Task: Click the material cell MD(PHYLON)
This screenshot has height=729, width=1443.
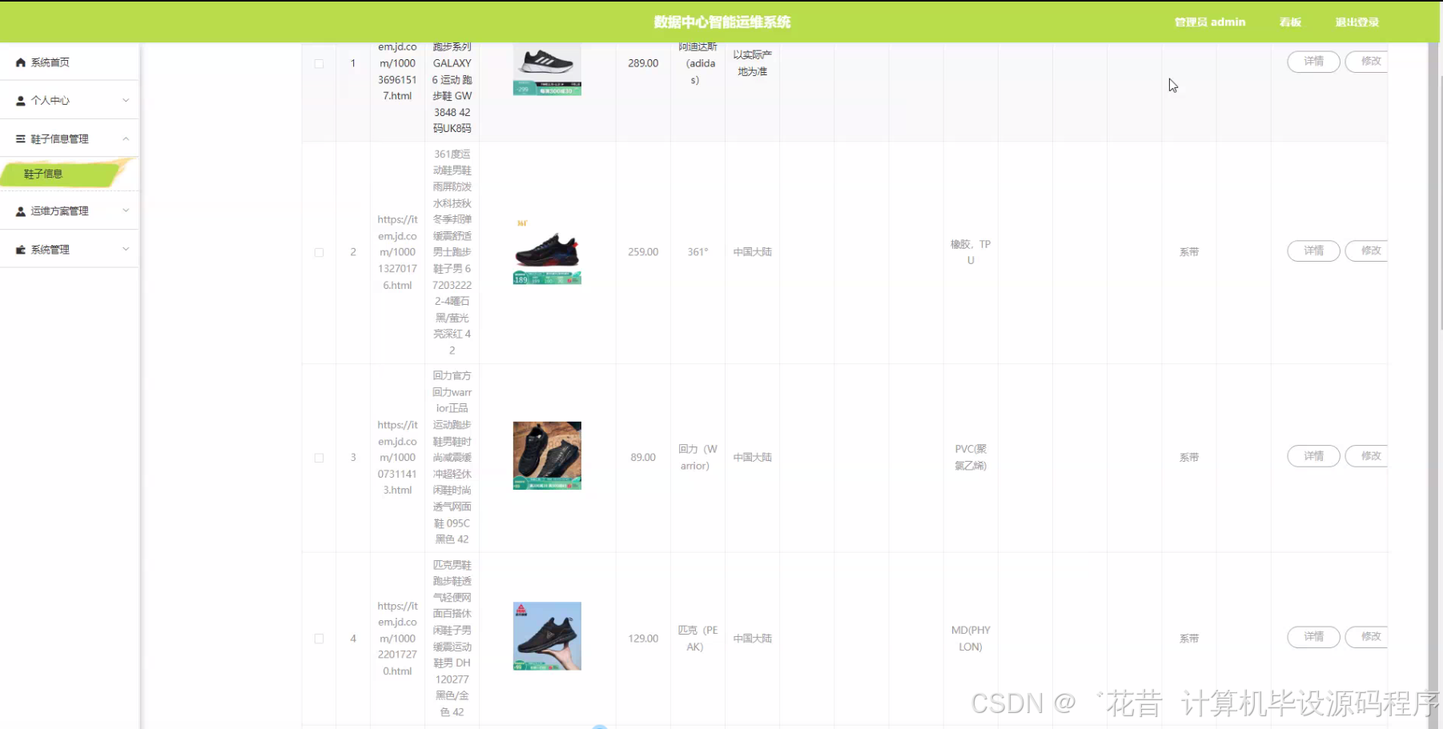Action: [971, 639]
